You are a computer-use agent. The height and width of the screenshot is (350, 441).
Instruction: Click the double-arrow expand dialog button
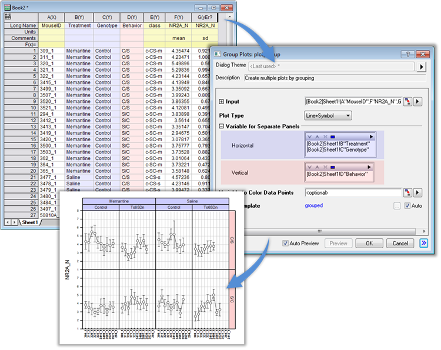[x=423, y=243]
